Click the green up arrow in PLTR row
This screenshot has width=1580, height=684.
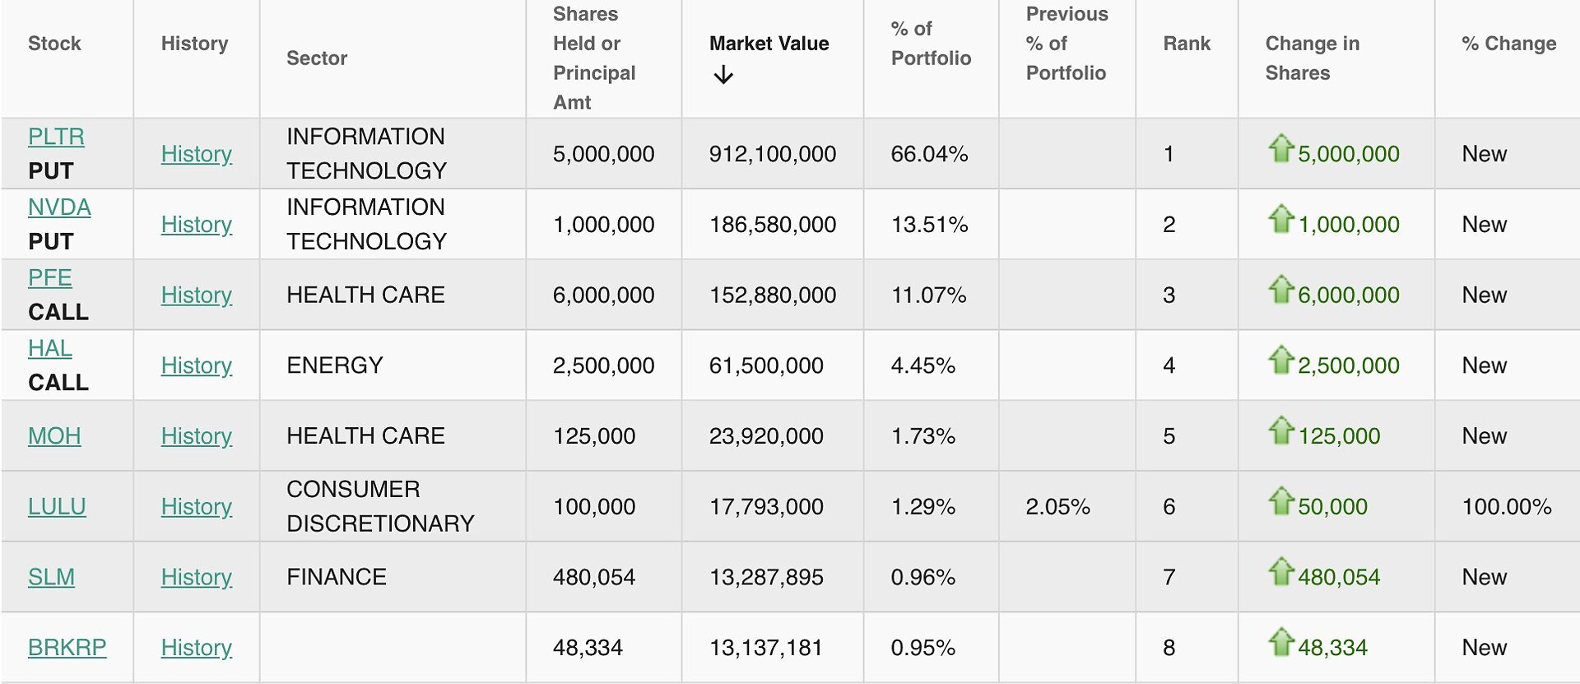[x=1280, y=148]
